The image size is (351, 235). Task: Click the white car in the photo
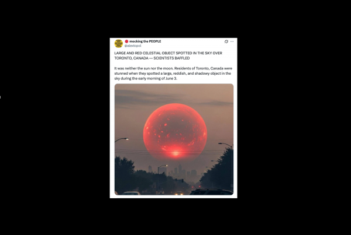[131, 193]
